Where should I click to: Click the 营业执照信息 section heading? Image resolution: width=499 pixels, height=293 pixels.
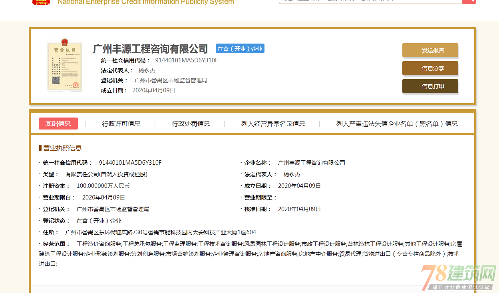coord(62,148)
